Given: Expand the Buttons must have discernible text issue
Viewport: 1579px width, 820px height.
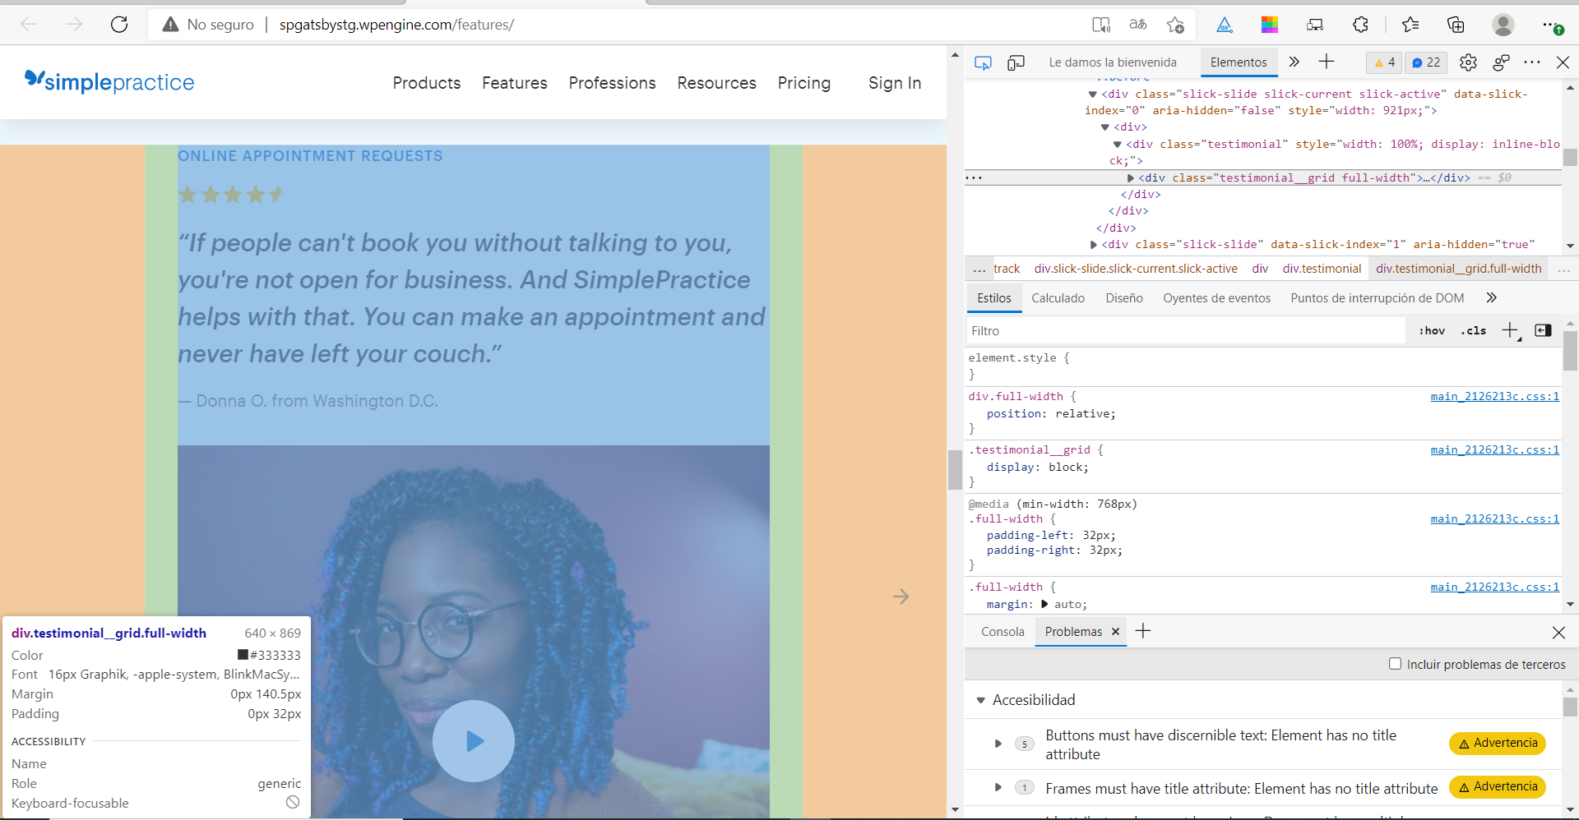Looking at the screenshot, I should (998, 744).
